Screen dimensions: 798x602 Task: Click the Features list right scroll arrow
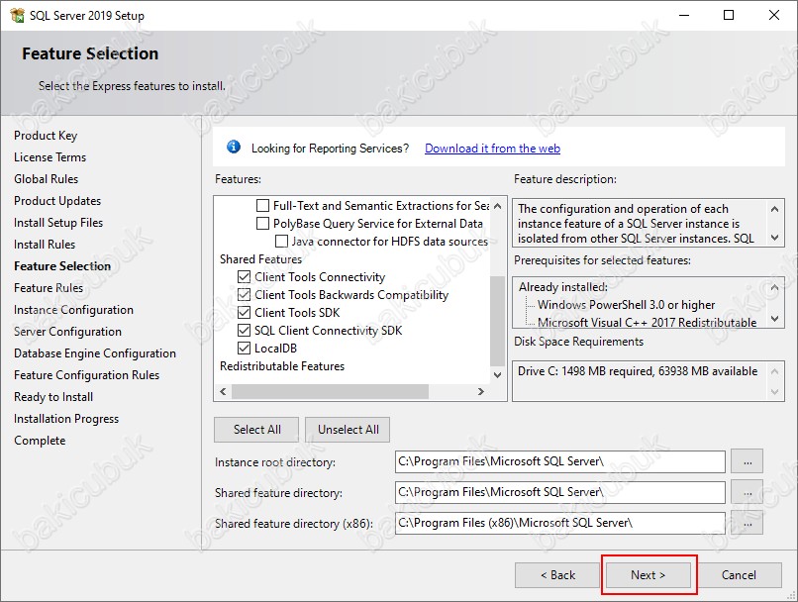tap(481, 391)
